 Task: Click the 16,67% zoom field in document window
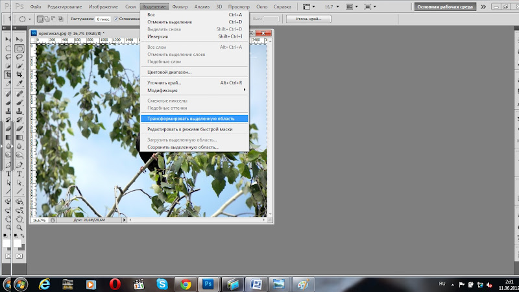(40, 220)
